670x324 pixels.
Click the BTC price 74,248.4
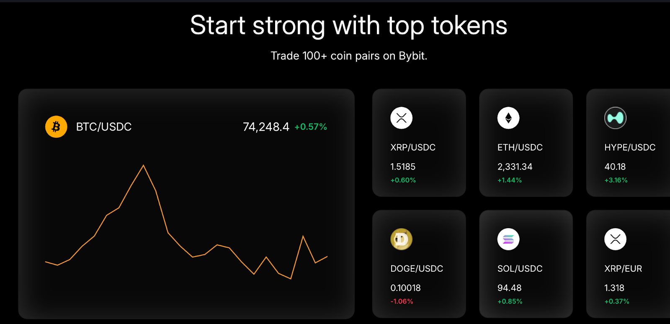click(x=266, y=127)
